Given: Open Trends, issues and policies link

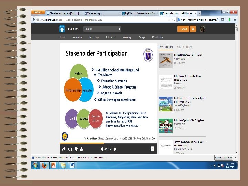Looking at the screenshot, I should click(x=189, y=143).
